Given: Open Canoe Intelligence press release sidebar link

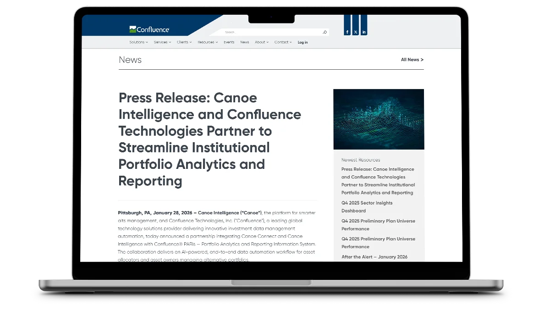Looking at the screenshot, I should pos(378,181).
